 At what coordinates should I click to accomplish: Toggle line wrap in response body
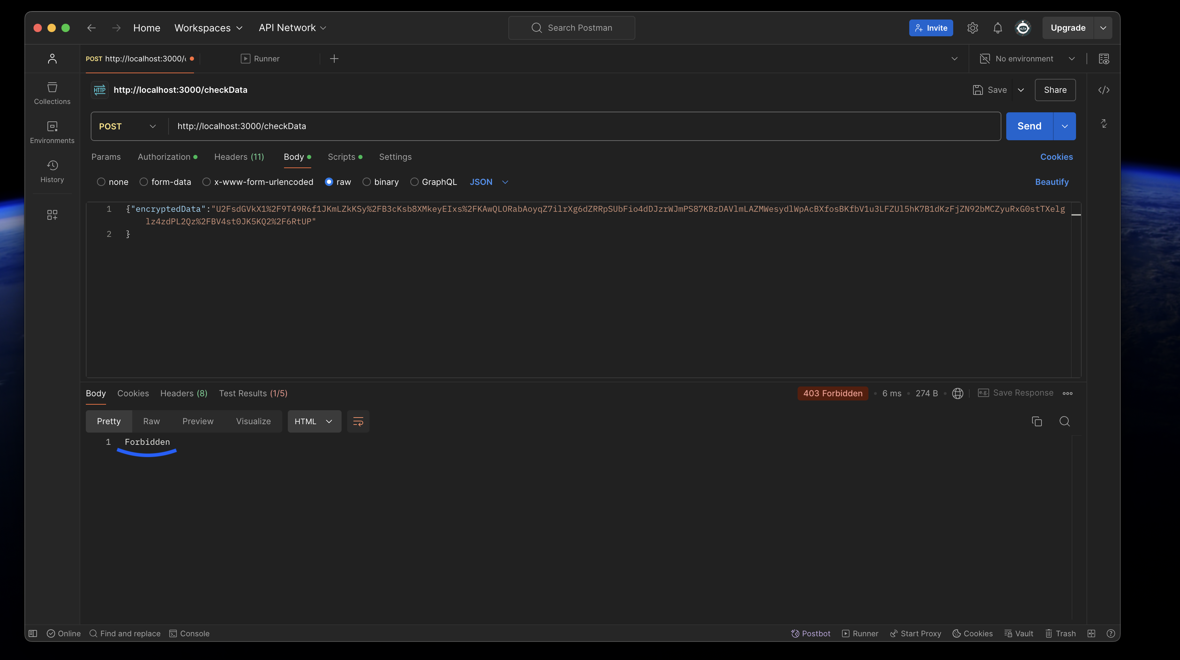[x=358, y=421]
